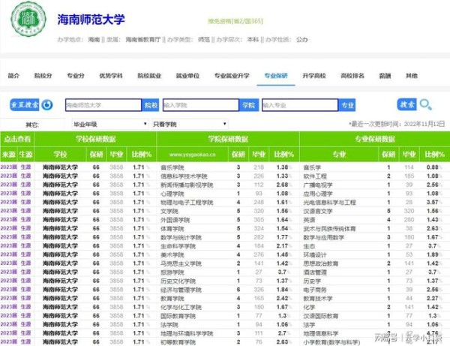Click the blue circular refresh icon
The width and height of the screenshot is (450, 346).
tap(47, 105)
